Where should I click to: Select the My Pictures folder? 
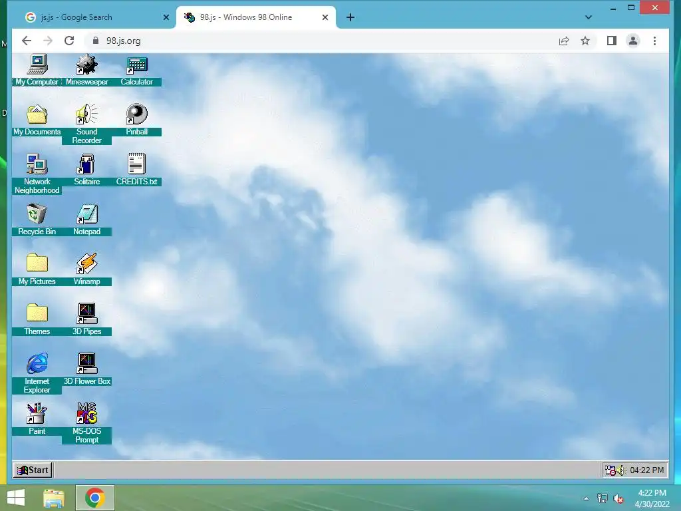tap(37, 269)
